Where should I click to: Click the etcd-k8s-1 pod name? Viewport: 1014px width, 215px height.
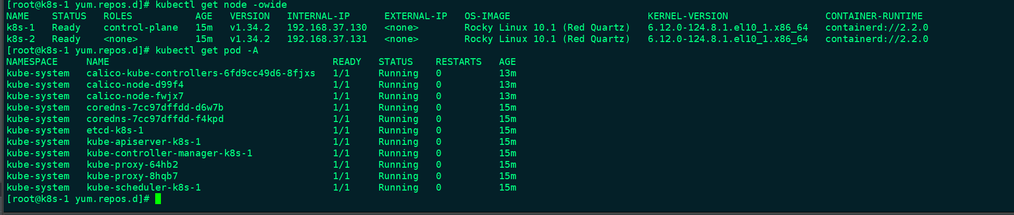[115, 130]
